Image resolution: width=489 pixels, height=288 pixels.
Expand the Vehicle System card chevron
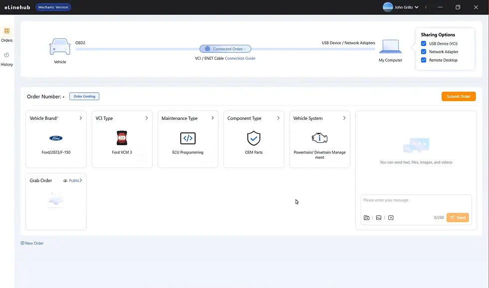pyautogui.click(x=344, y=118)
